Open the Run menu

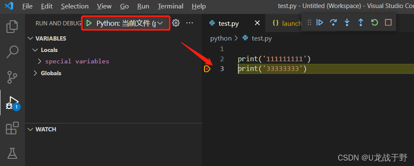[x=143, y=6]
